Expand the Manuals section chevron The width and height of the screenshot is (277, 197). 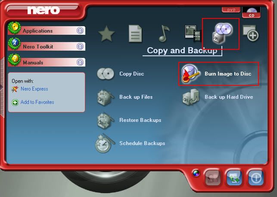(80, 62)
